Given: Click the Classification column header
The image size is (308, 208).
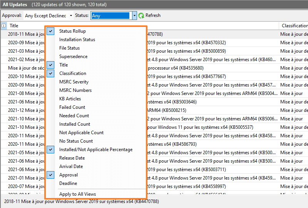Looking at the screenshot, I should pos(294,26).
